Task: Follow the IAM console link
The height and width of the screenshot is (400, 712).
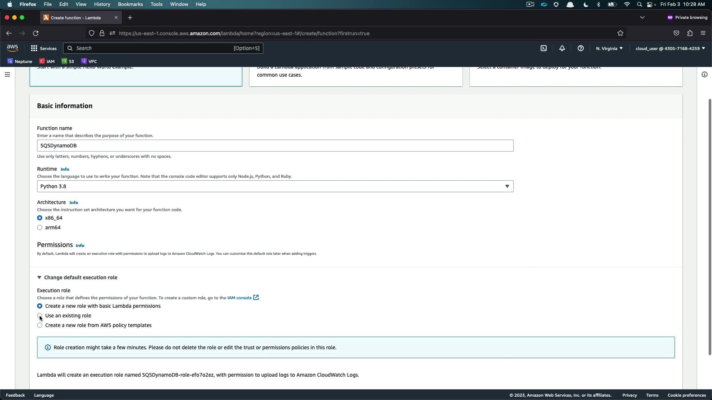Action: point(240,298)
